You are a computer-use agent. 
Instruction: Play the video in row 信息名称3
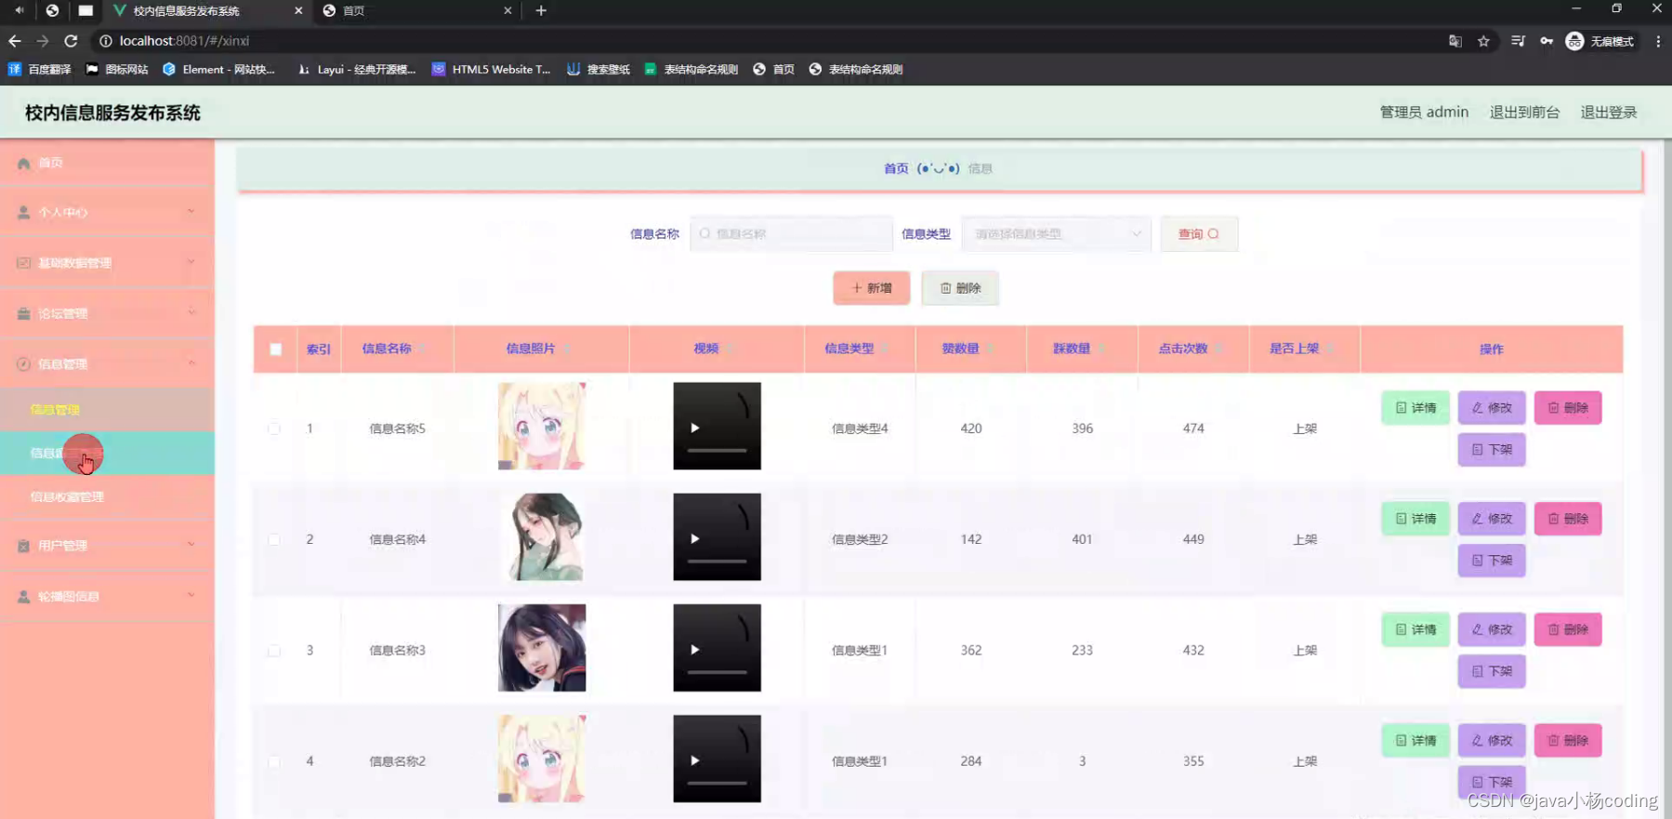click(695, 650)
